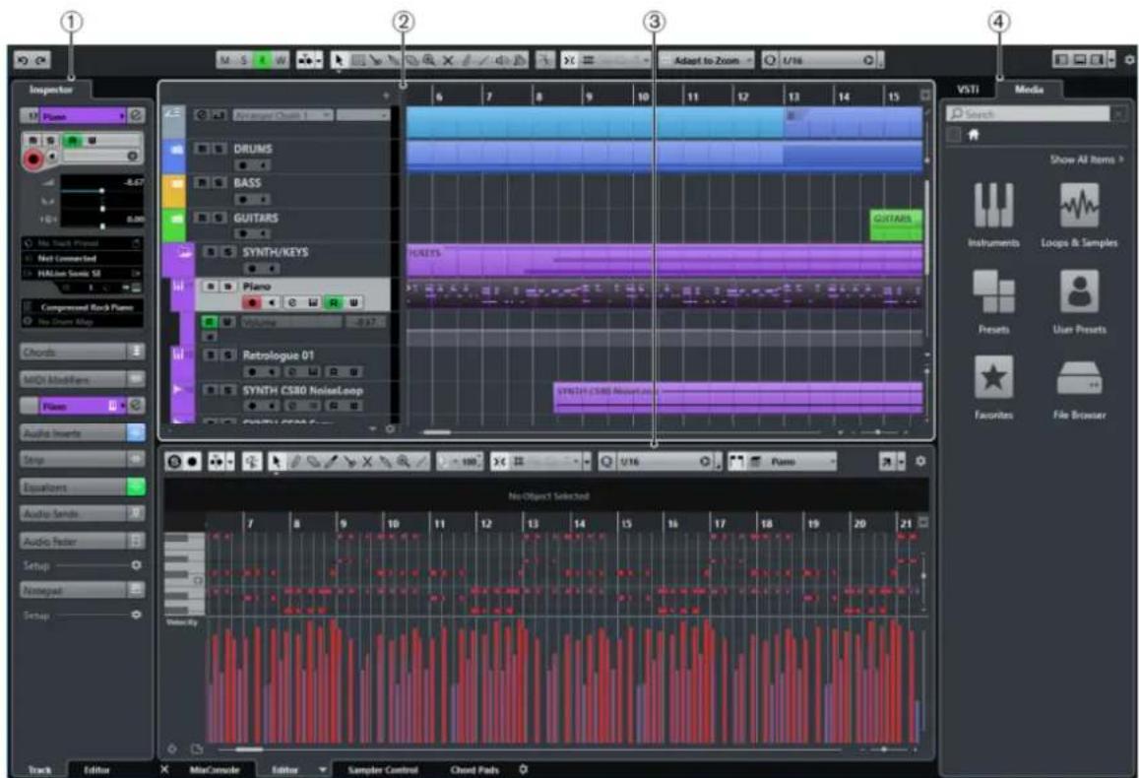This screenshot has width=1139, height=778.
Task: Open the 1/16 quantize preset dropdown in top toolbar
Action: [x=827, y=60]
